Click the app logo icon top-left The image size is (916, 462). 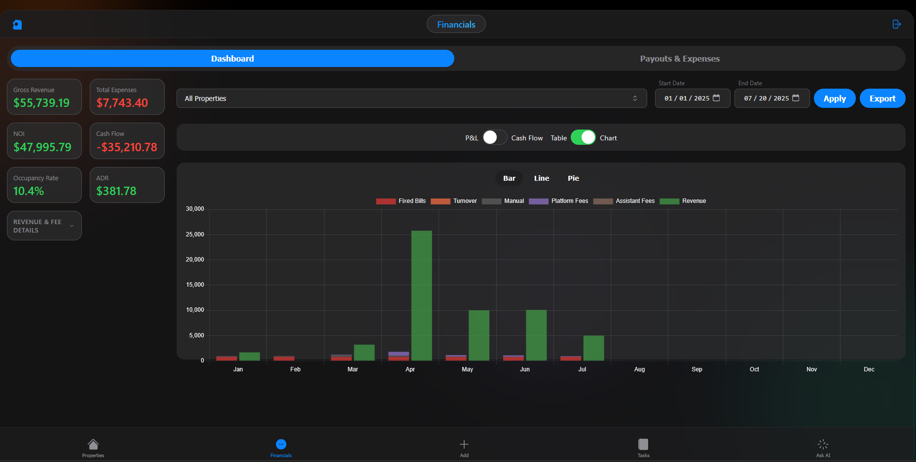[x=17, y=24]
